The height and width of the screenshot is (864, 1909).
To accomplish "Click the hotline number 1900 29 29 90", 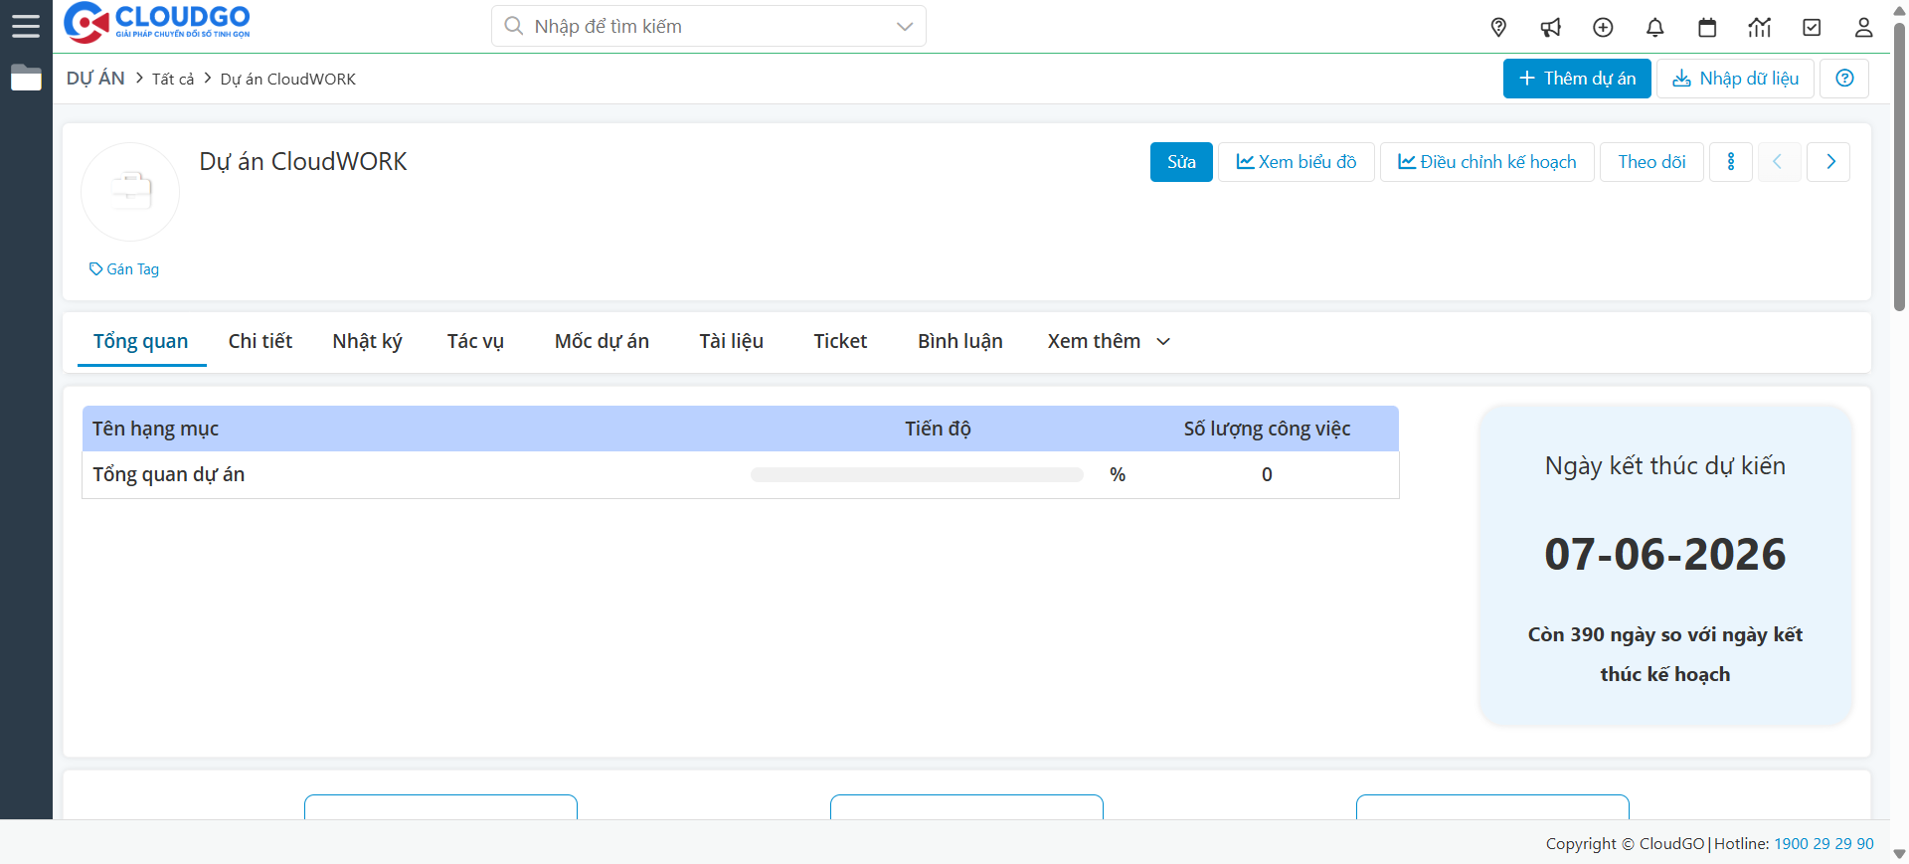I will pos(1823,844).
